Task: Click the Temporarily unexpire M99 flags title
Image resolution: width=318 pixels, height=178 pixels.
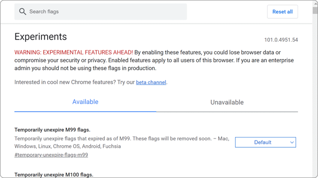Action: click(x=52, y=130)
